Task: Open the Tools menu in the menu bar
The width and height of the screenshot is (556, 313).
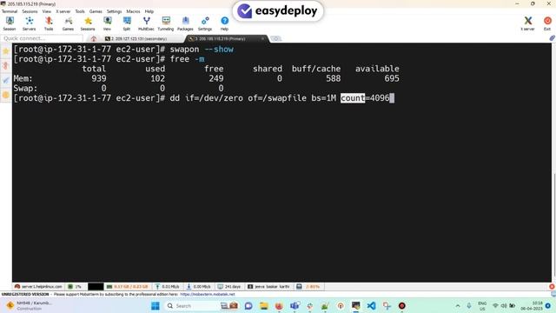Action: 80,11
